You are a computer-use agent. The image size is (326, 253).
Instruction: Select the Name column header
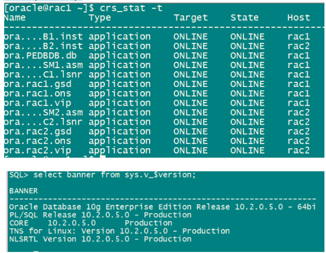pos(15,17)
